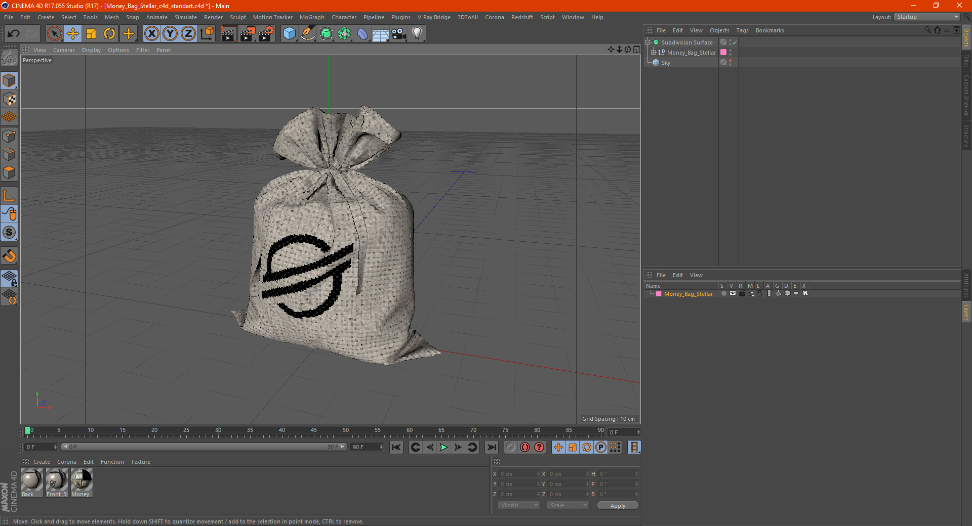972x526 pixels.
Task: Click Money_Bag_Stellar pink layer swatch in Objects
Action: coord(723,53)
